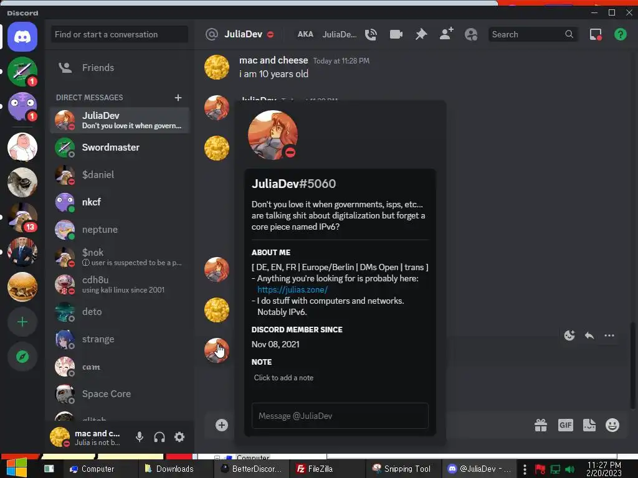Open the strange direct message
Image resolution: width=638 pixels, height=478 pixels.
click(120, 339)
